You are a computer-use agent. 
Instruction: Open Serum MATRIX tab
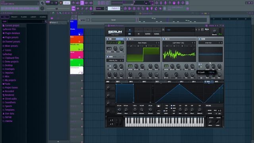click(x=148, y=32)
